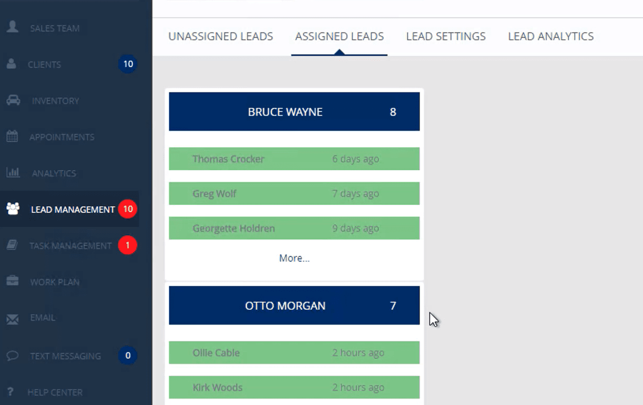Select the Analytics bar chart icon

[12, 173]
